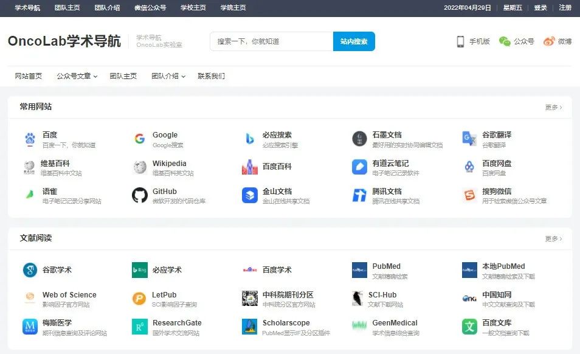
Task: Open the 公众号 WeChat link in header
Action: [516, 41]
